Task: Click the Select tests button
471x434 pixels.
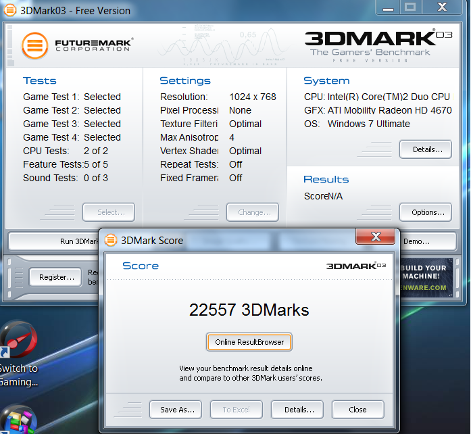Action: coord(109,212)
